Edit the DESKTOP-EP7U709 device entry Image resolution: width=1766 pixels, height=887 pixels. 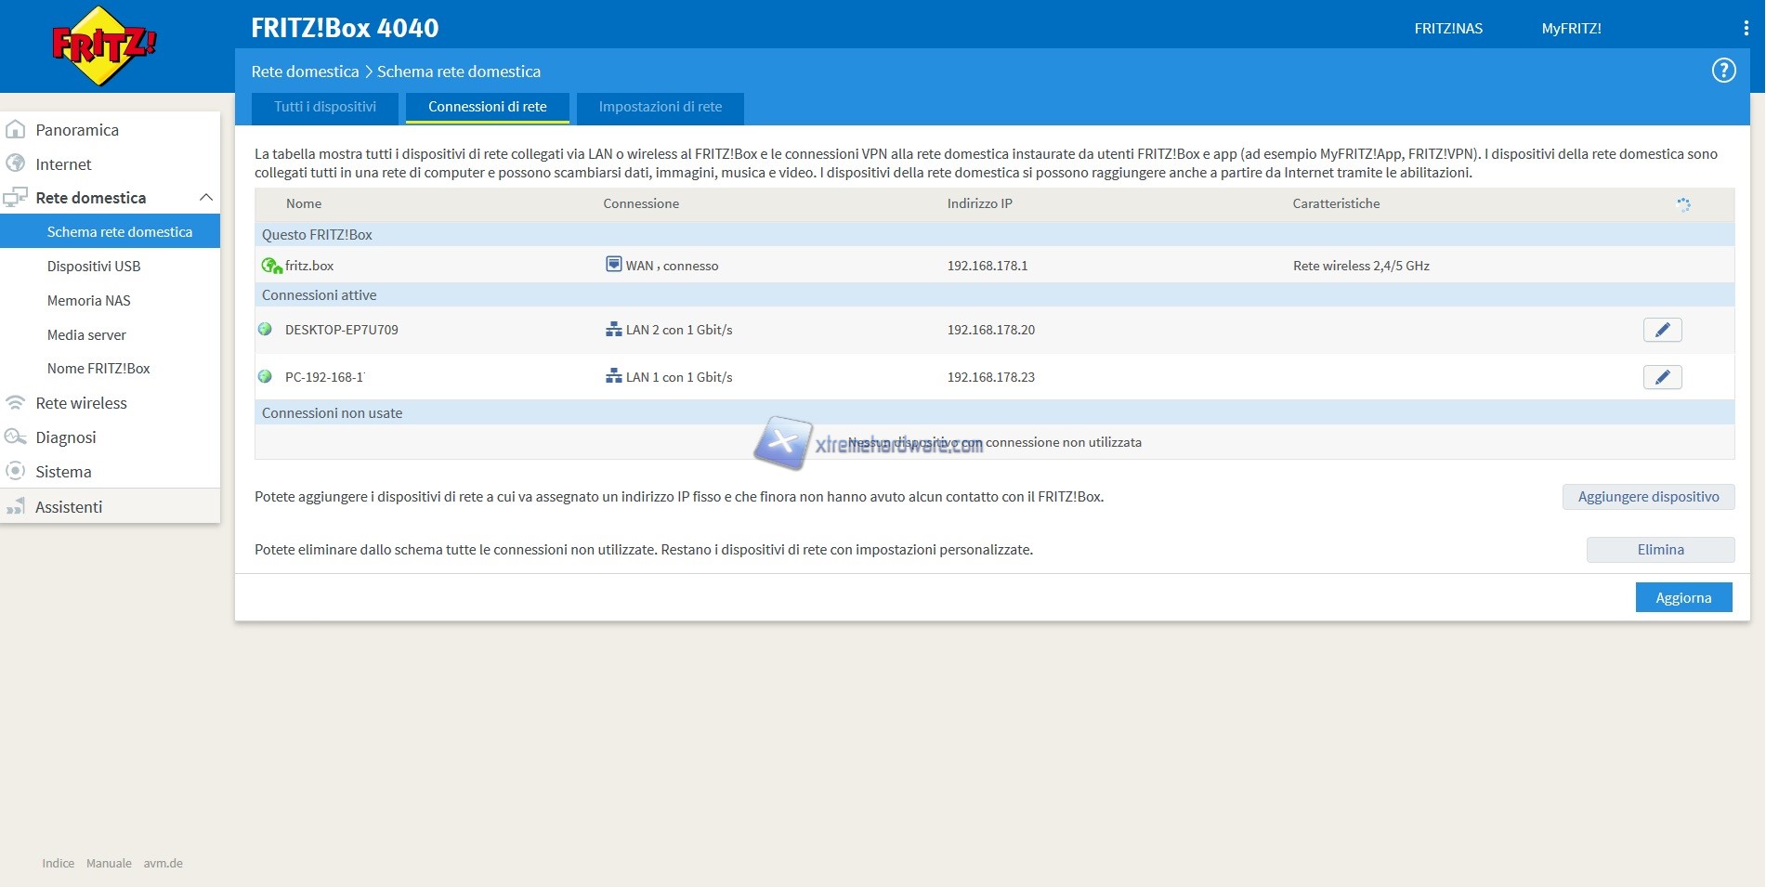(x=1662, y=330)
